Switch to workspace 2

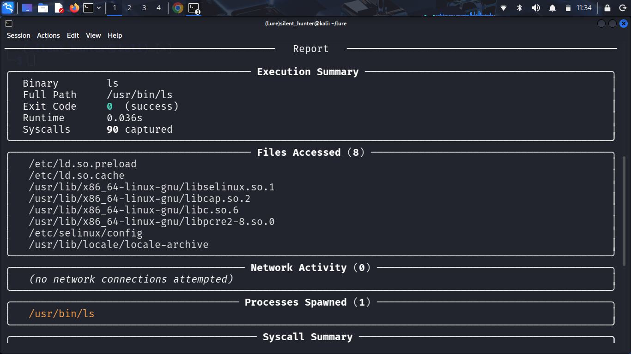tap(129, 8)
